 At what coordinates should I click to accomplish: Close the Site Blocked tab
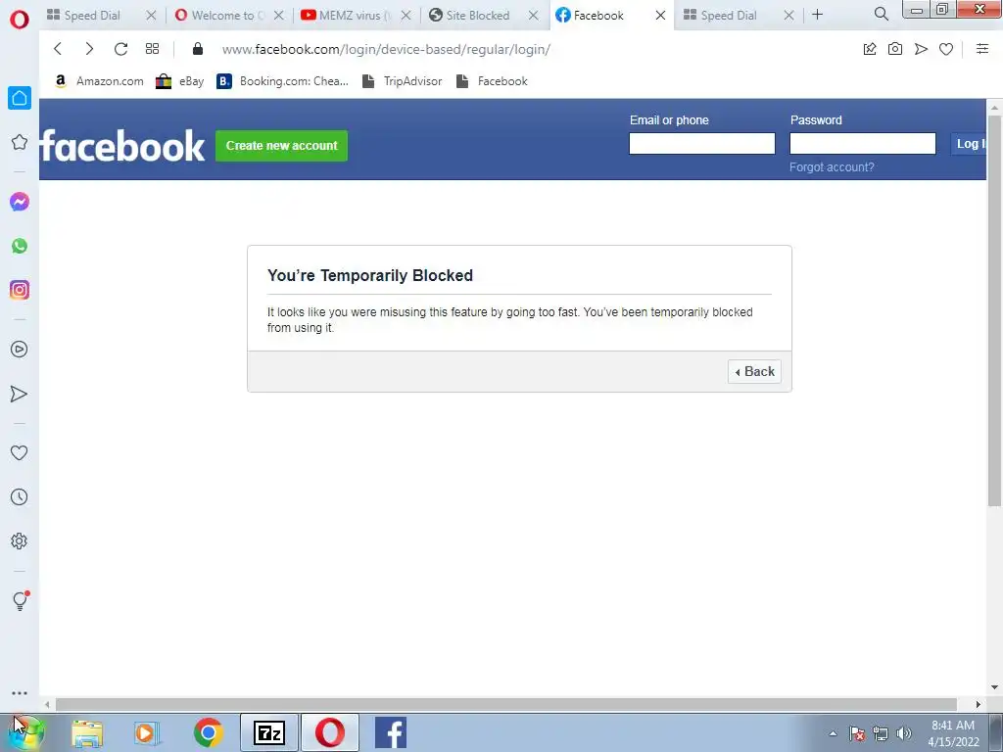click(533, 15)
